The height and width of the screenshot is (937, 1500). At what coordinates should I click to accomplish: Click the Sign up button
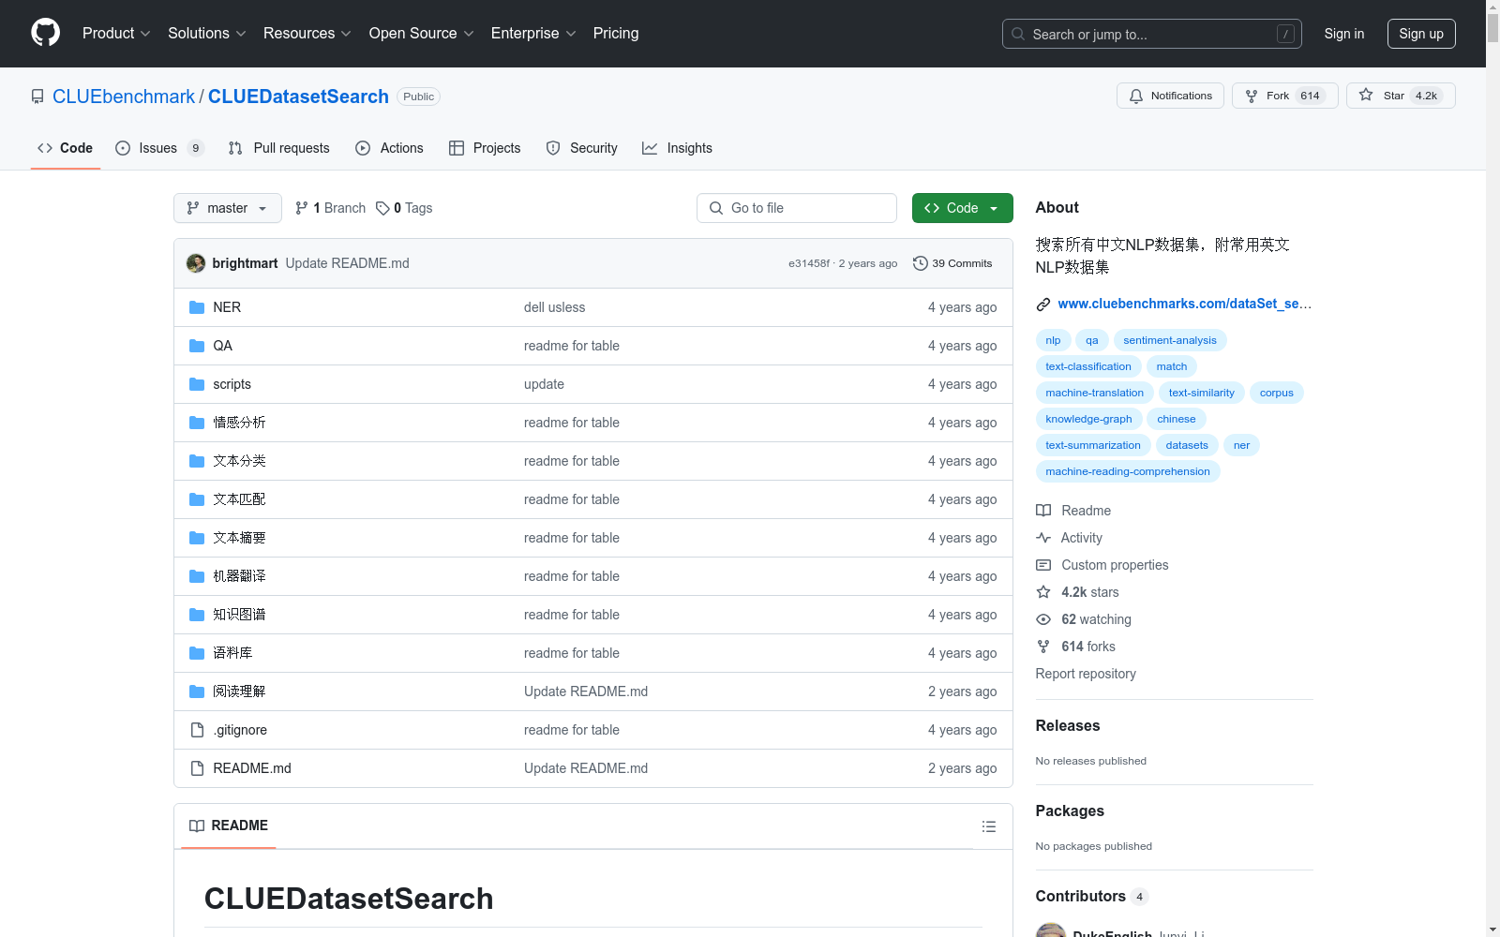(x=1421, y=34)
